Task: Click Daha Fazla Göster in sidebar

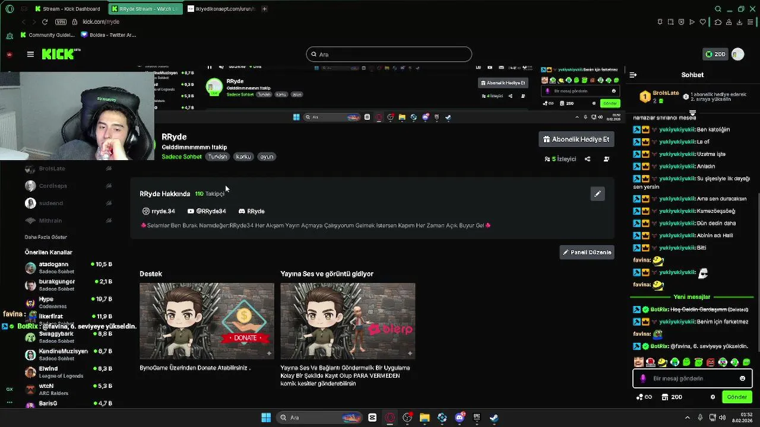Action: (x=46, y=237)
